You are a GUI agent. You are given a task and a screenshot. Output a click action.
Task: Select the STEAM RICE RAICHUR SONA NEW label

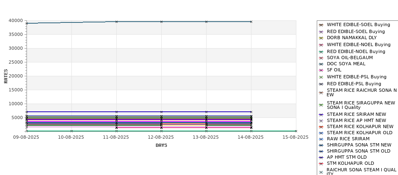coord(362,92)
